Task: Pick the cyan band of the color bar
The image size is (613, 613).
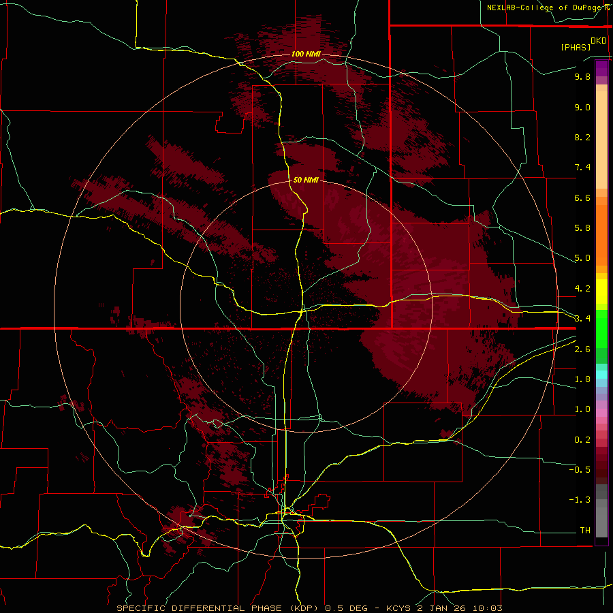Action: pos(601,375)
